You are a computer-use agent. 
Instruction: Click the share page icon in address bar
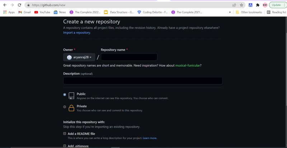pyautogui.click(x=234, y=5)
